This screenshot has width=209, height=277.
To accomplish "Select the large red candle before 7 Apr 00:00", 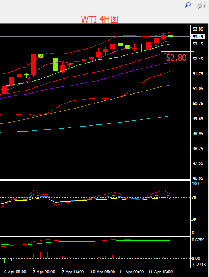I will pyautogui.click(x=34, y=64).
